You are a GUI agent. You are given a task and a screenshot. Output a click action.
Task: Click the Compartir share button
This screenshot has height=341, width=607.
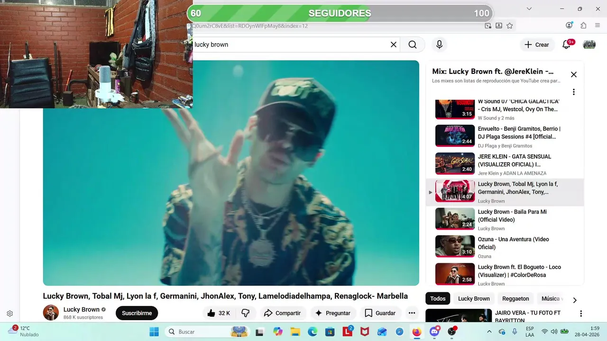tap(282, 313)
